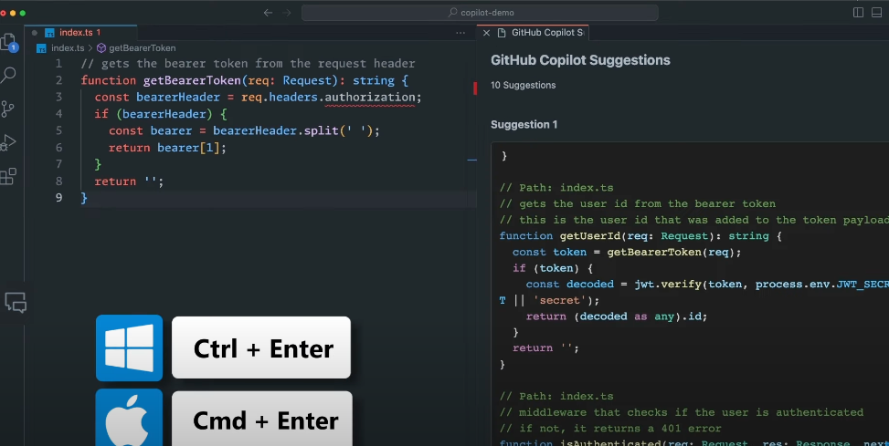Click the 'const token = getBearerToken(req);' line
Image resolution: width=889 pixels, height=446 pixels.
point(627,252)
